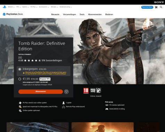Click the offer end date text
This screenshot has height=132, width=165.
35,82
